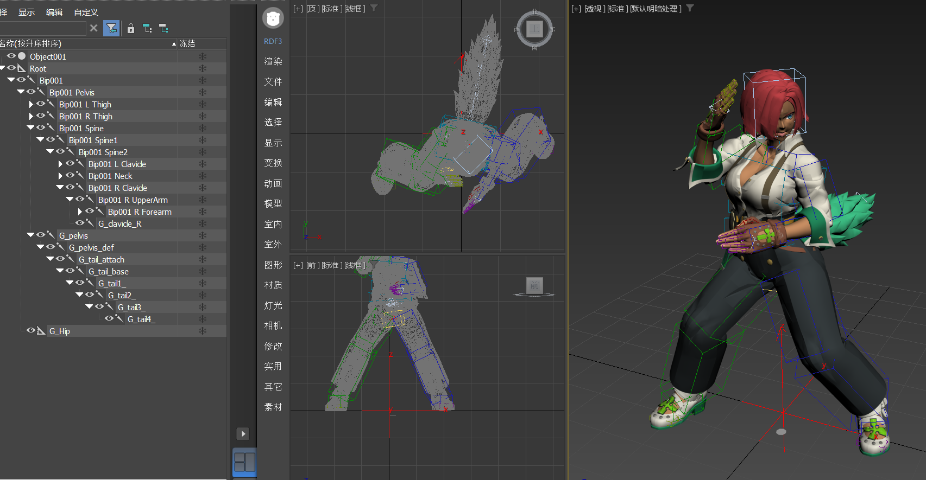Click freeze icon for Object001 row
Screen dimensions: 926x480
tap(202, 56)
